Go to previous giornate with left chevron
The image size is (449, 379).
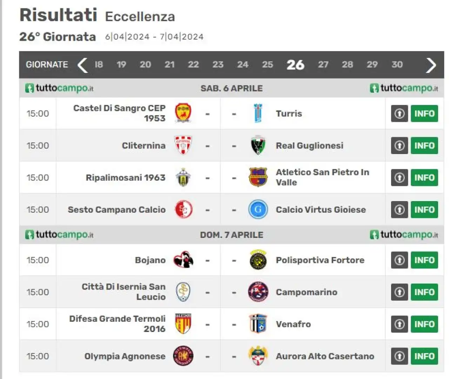[x=82, y=65]
